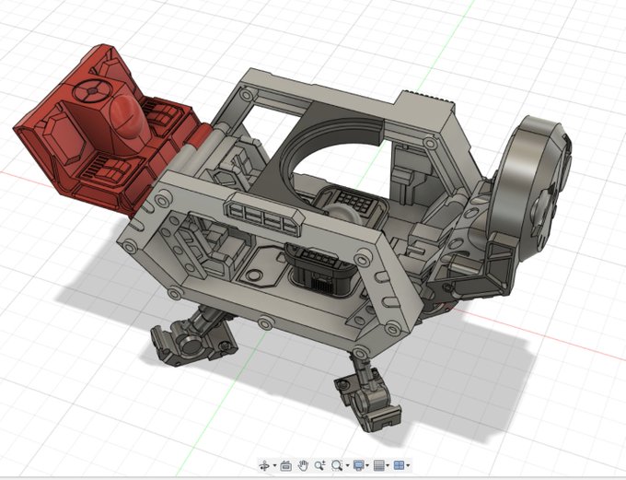
Task: Open the Display Settings monitor icon
Action: click(358, 465)
